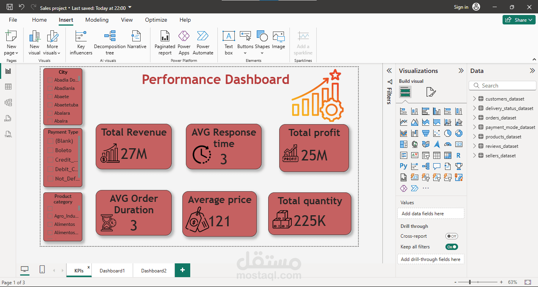
Task: Open TMDL view in left sidebar
Action: [8, 134]
